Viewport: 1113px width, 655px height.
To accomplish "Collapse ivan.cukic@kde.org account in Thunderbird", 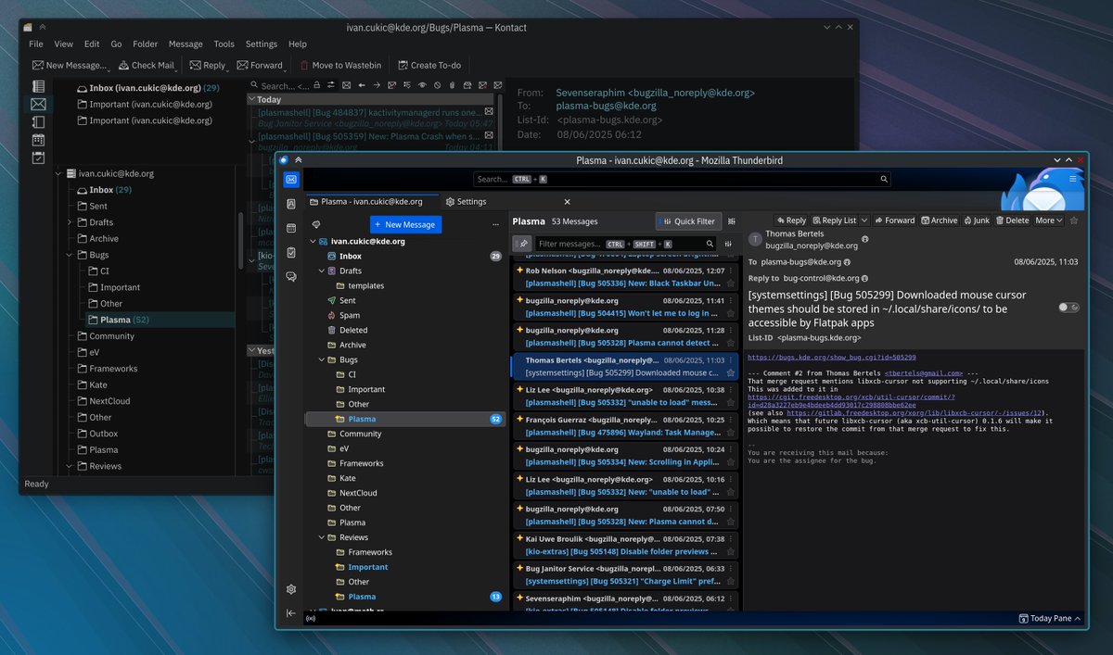I will (311, 241).
